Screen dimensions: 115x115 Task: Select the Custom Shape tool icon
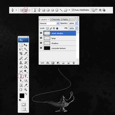[66, 10]
